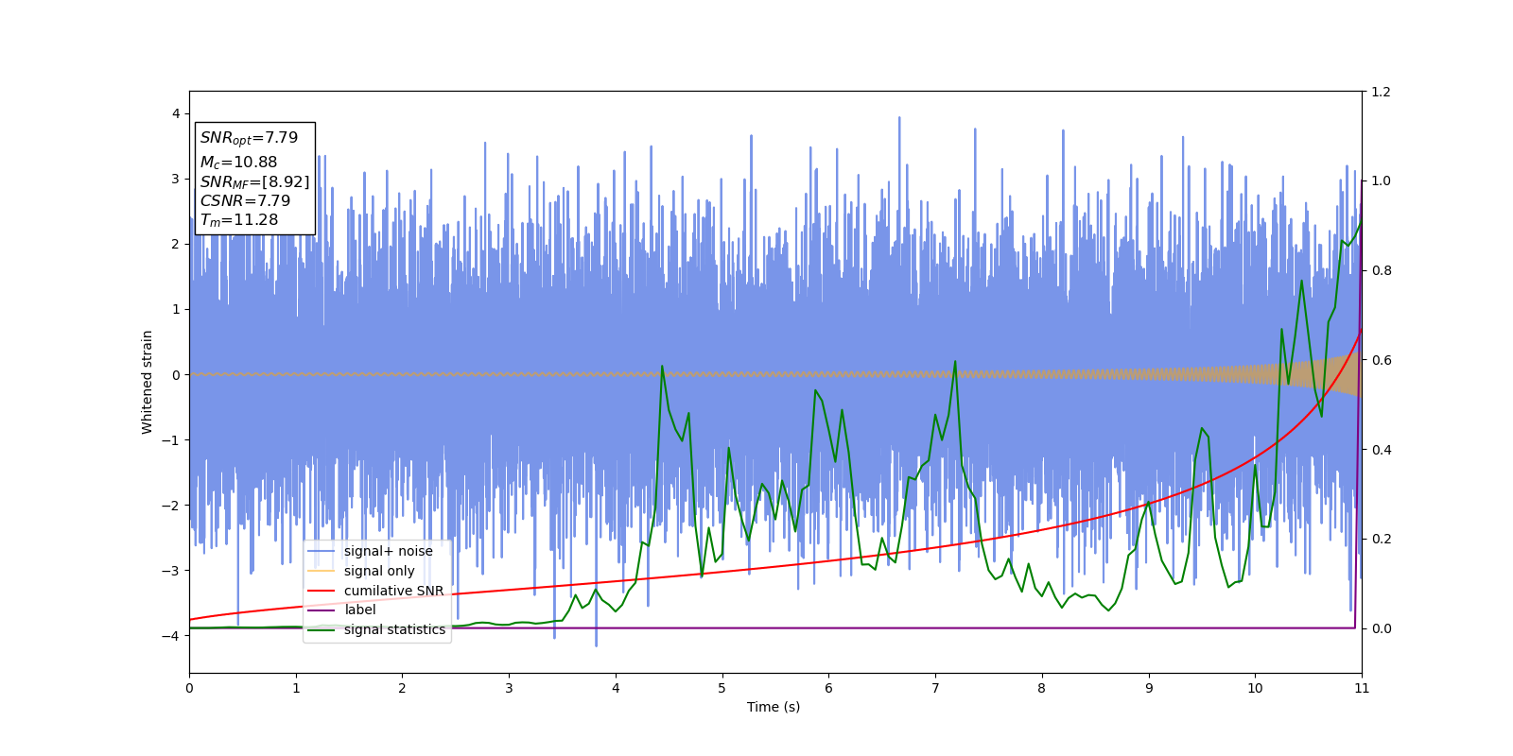Click x-axis tick label 11
Screen dimensions: 1513x756
(1362, 688)
